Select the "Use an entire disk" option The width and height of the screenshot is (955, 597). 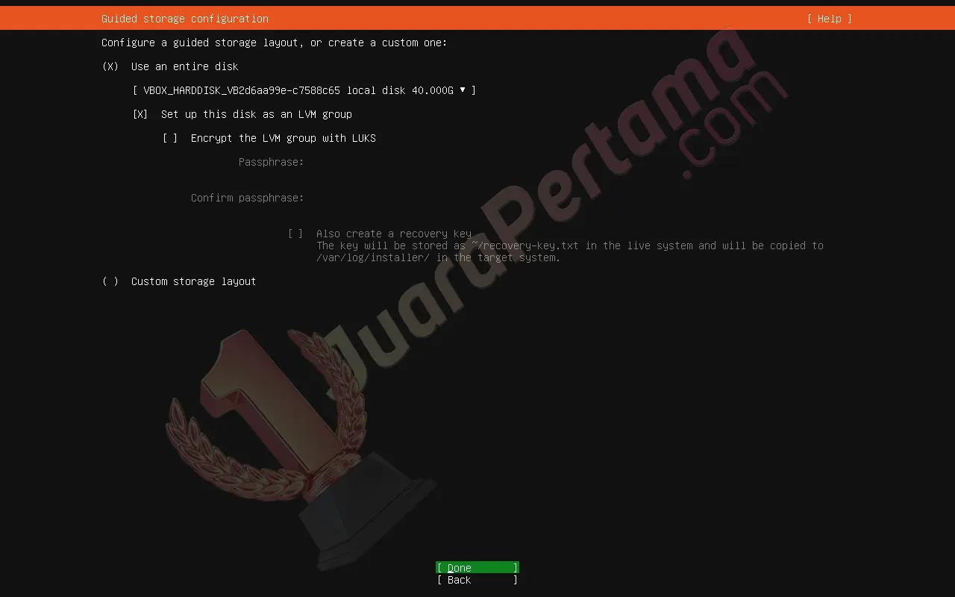[x=184, y=66]
